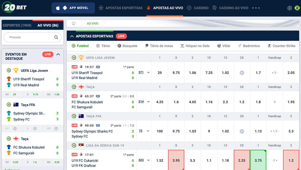Image resolution: width=301 pixels, height=170 pixels.
Task: Select Tênis sport tab
Action: 103,46
